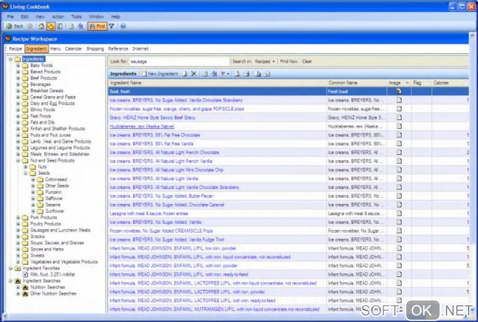Switch to the Internet tab
The height and width of the screenshot is (322, 478).
pyautogui.click(x=140, y=49)
